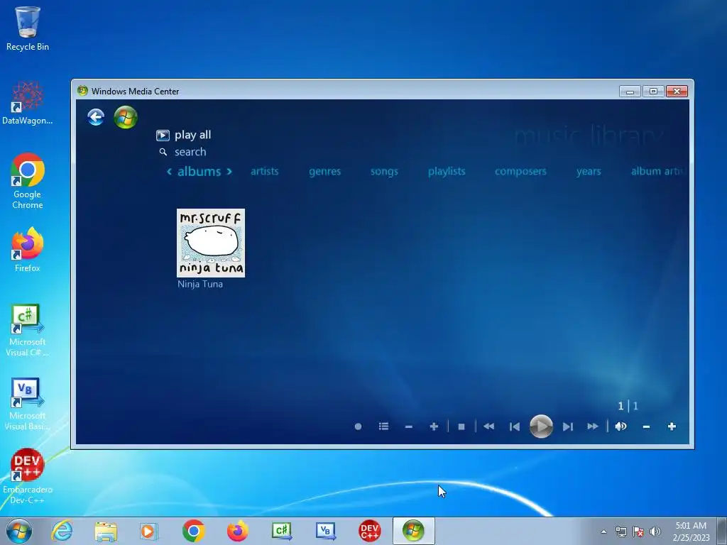Close the Windows Media Center window

click(x=677, y=92)
